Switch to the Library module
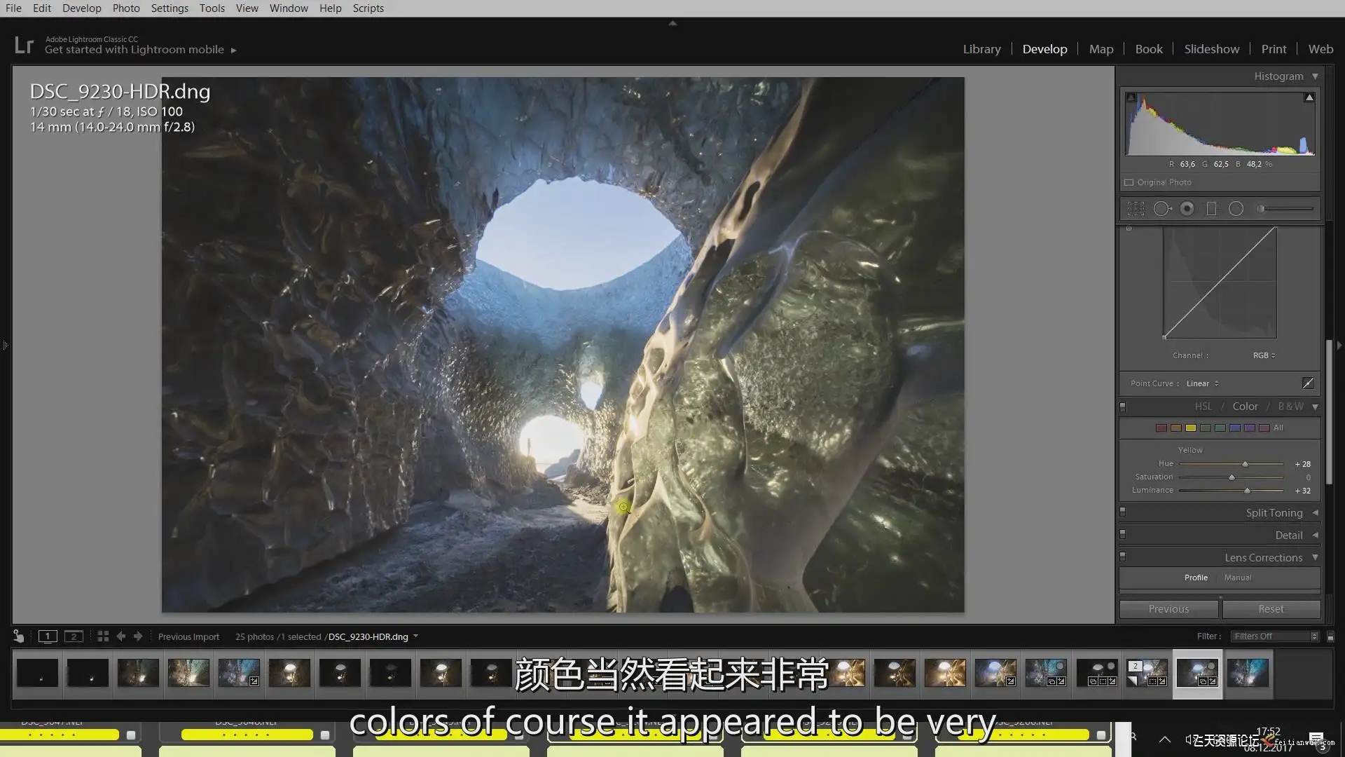This screenshot has height=757, width=1345. [x=981, y=49]
